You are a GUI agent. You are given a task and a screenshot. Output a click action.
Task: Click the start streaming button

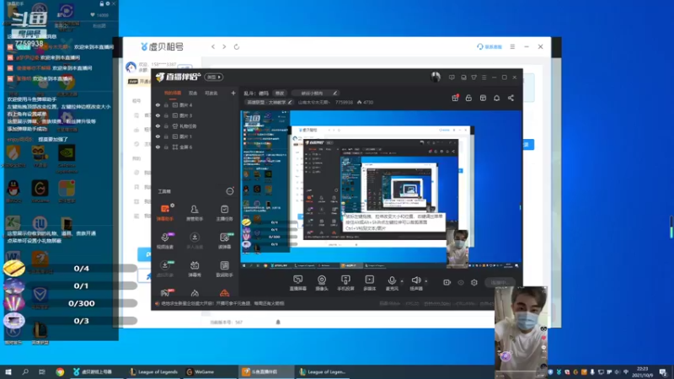(499, 282)
